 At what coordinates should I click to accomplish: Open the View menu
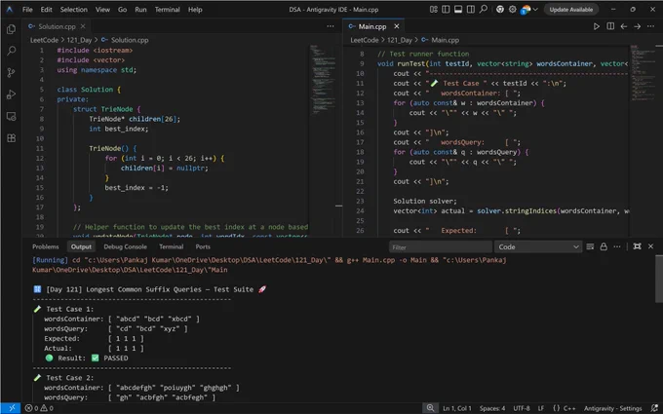pos(102,10)
